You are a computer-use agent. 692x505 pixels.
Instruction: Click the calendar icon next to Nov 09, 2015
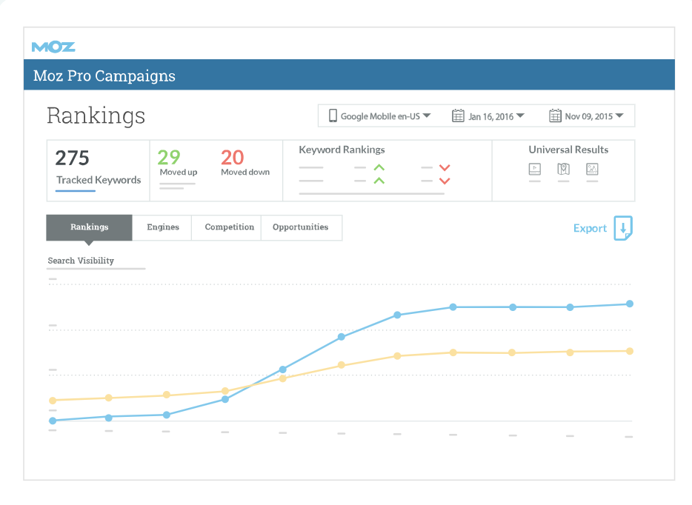(x=555, y=116)
